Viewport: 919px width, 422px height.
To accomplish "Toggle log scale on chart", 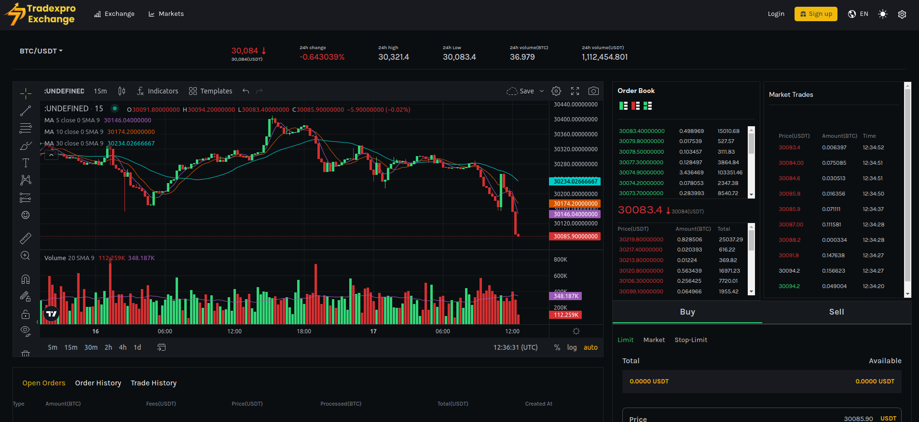I will click(x=572, y=347).
